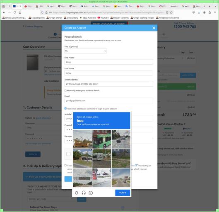Select the green bus captcha image
219x212 pixels.
(x=102, y=139)
